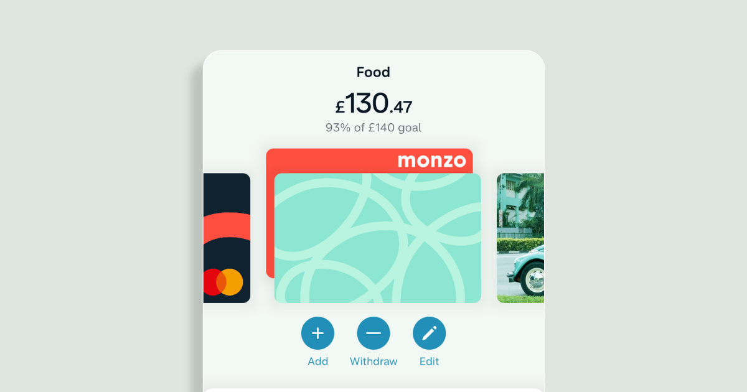Tap the plus icon to add money
747x392 pixels.
317,333
